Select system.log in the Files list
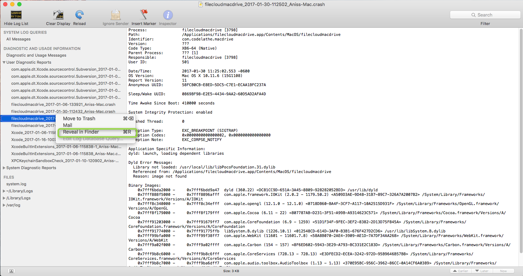The width and height of the screenshot is (523, 276). [16, 184]
